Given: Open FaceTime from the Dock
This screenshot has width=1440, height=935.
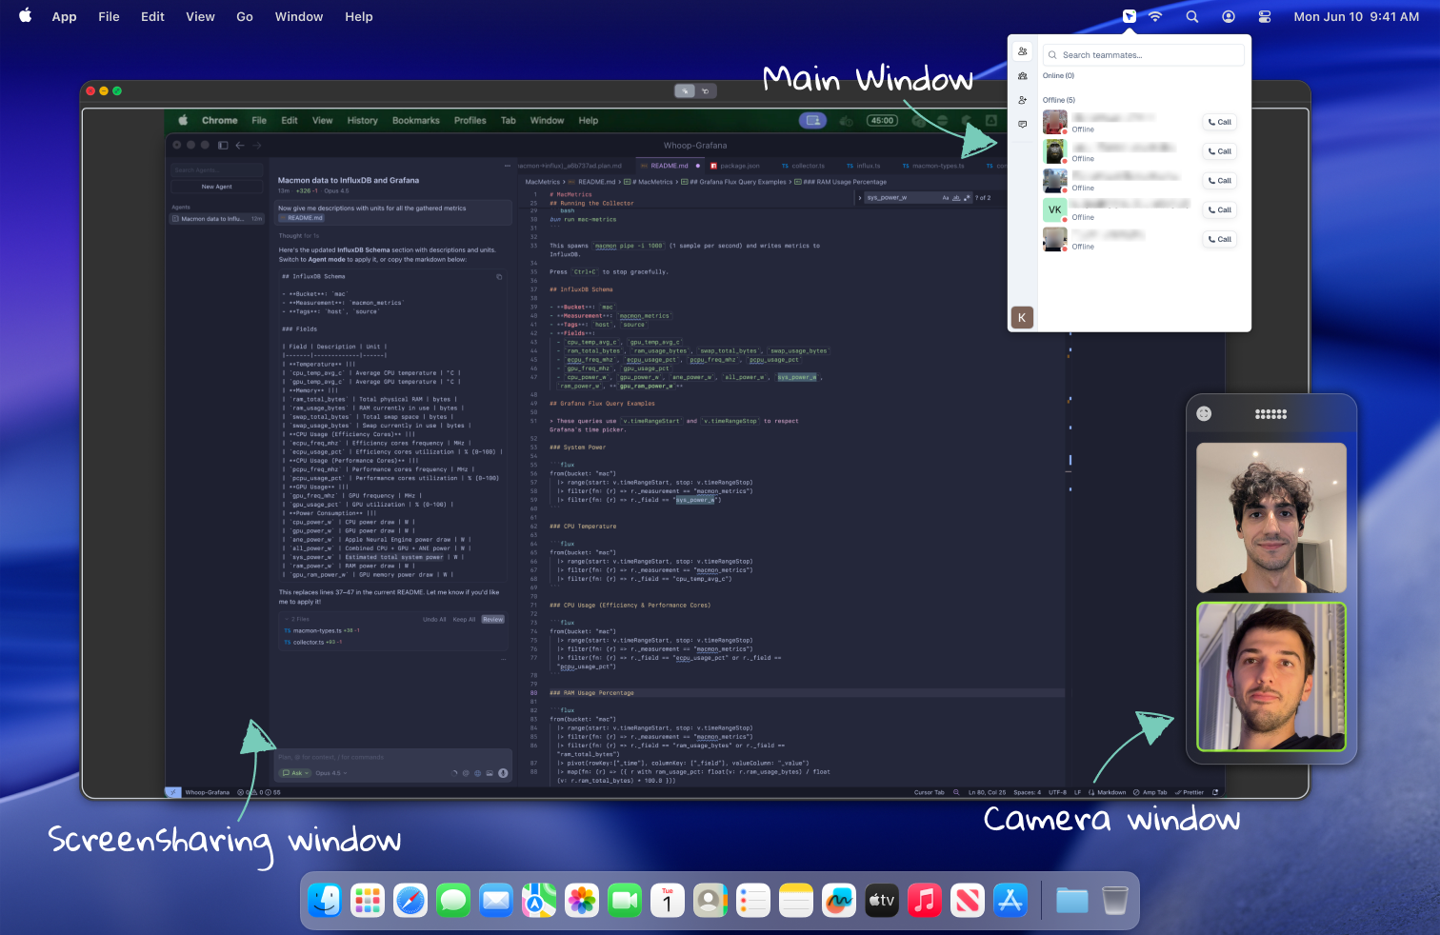Looking at the screenshot, I should [x=625, y=900].
